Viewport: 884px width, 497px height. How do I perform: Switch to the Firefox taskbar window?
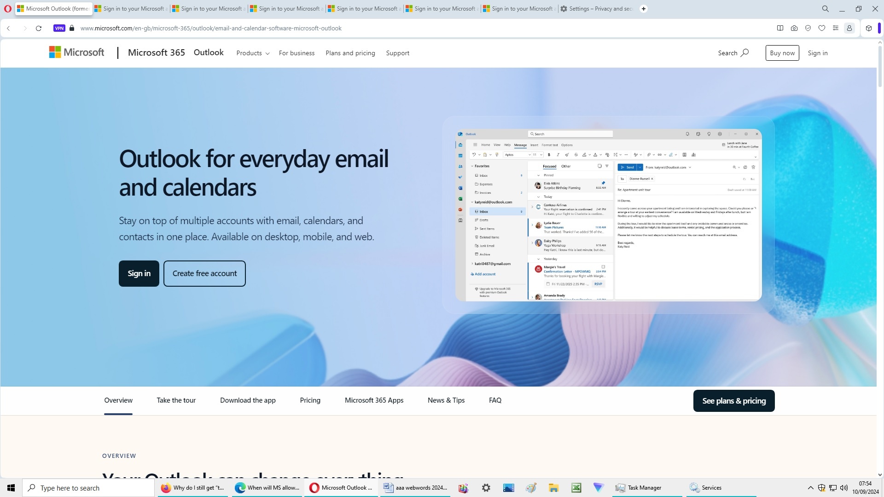[x=193, y=488]
